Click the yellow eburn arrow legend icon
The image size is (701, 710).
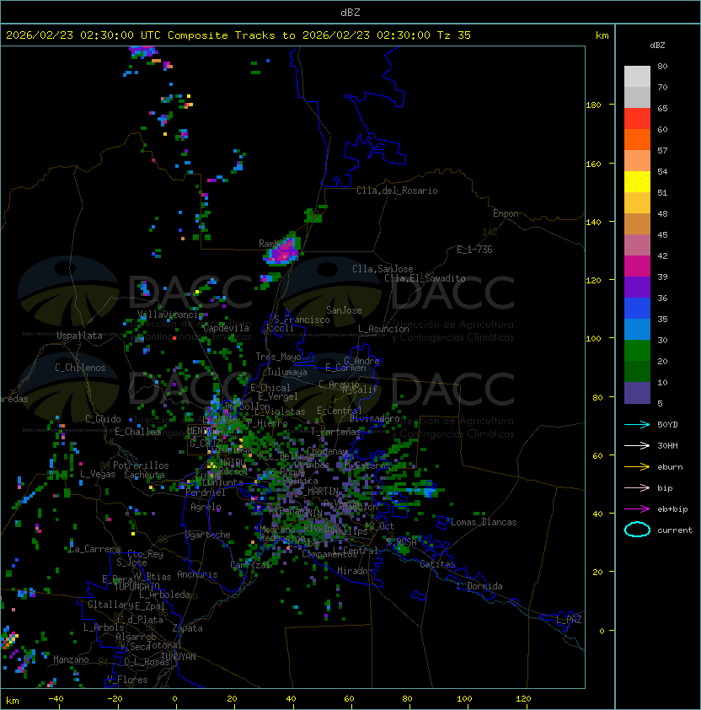click(637, 467)
